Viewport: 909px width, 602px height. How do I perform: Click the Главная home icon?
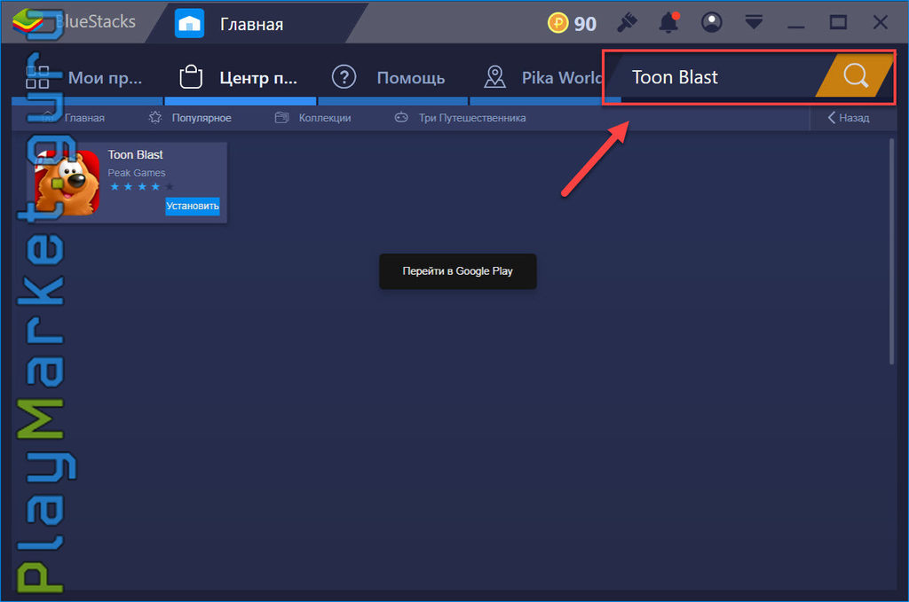click(x=189, y=24)
